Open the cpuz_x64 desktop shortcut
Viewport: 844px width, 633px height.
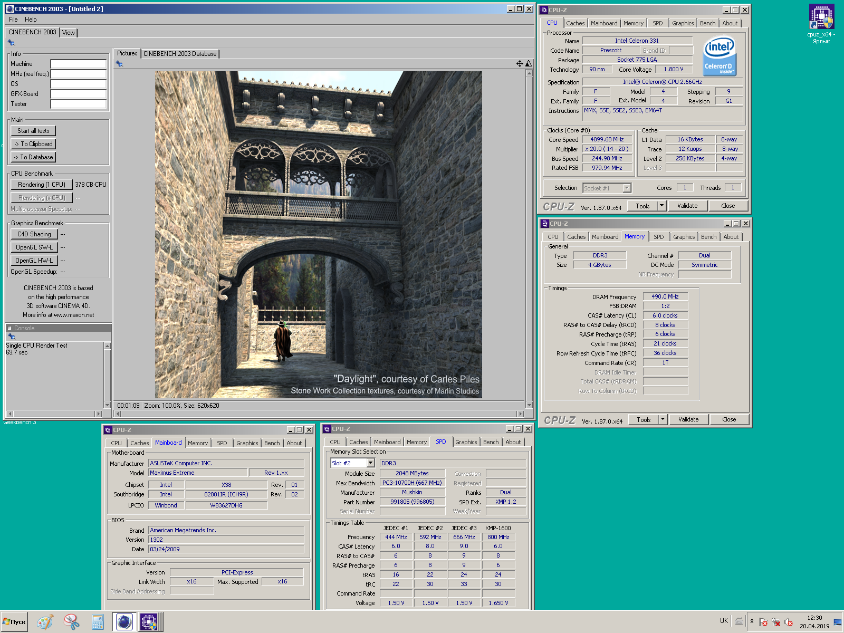pos(821,24)
